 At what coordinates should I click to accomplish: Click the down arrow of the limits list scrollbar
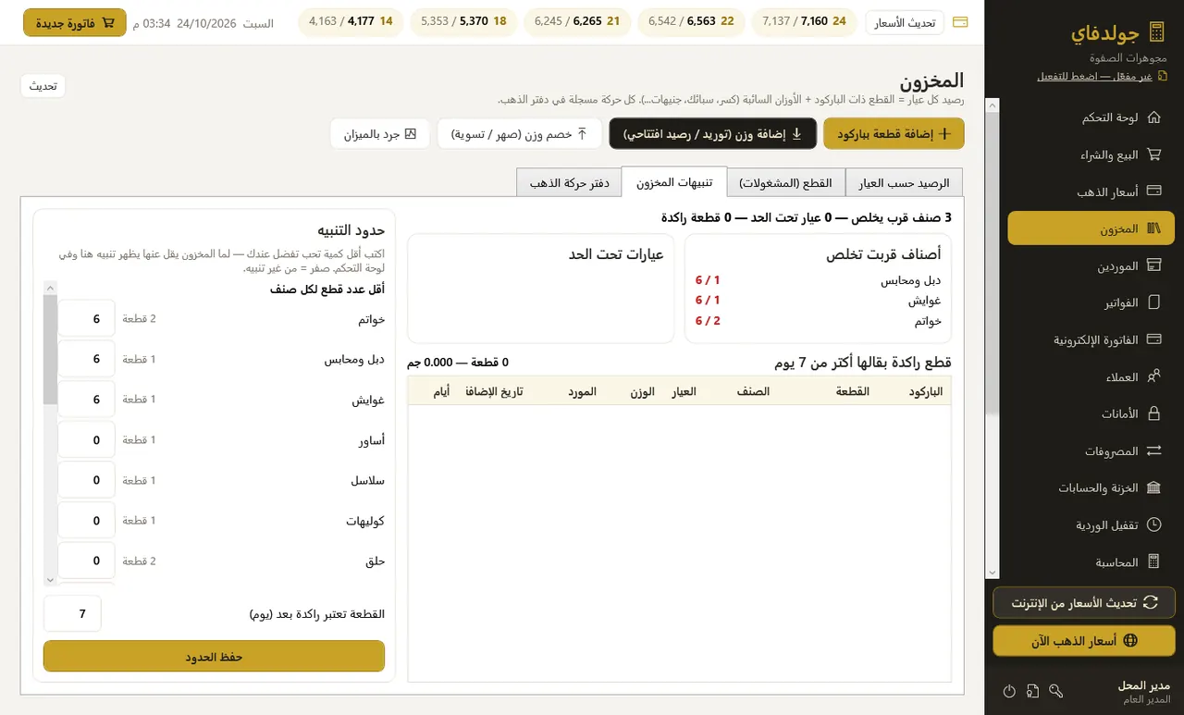(50, 579)
